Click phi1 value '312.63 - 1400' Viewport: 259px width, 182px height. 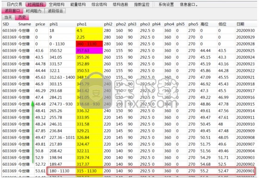[x=62, y=77]
